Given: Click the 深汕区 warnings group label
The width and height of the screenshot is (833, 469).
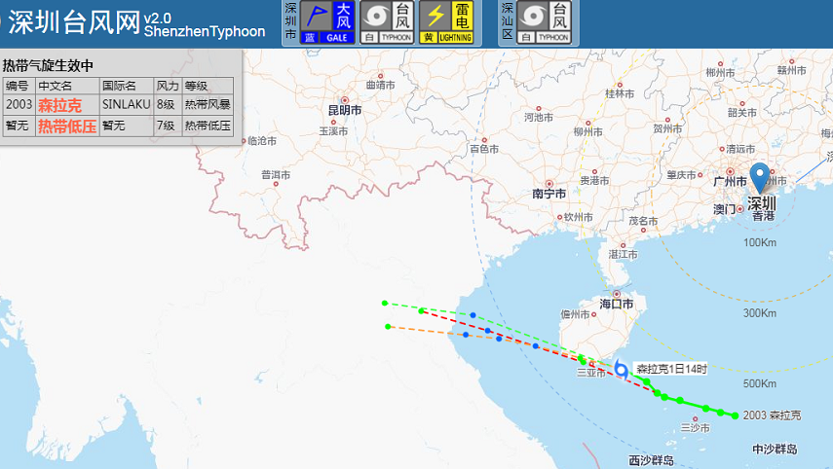Looking at the screenshot, I should click(x=507, y=22).
